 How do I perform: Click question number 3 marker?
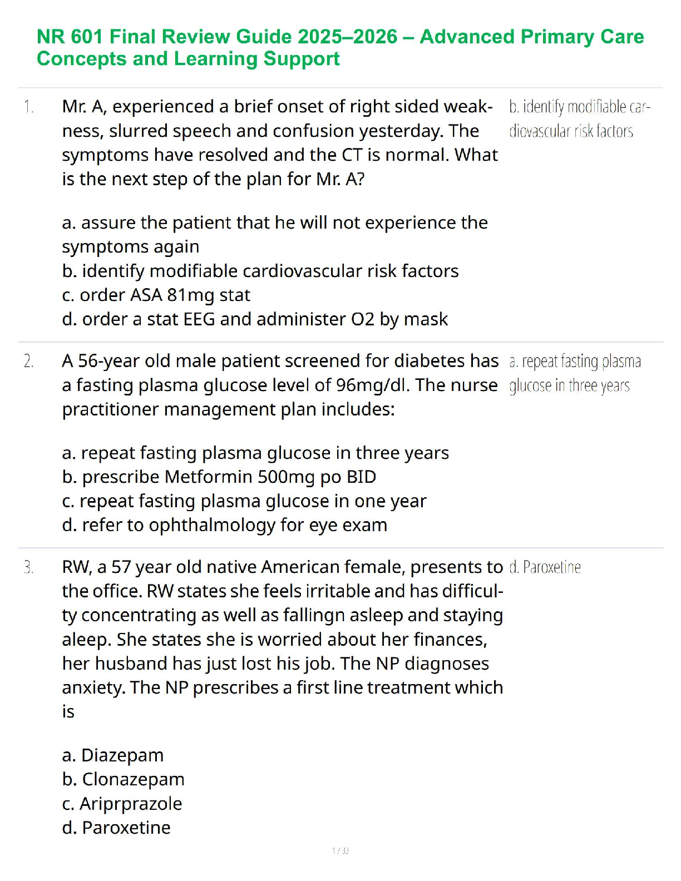pyautogui.click(x=29, y=567)
